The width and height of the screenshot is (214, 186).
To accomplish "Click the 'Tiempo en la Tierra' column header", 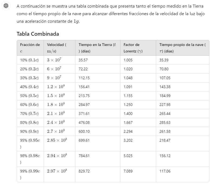I will [98, 48].
